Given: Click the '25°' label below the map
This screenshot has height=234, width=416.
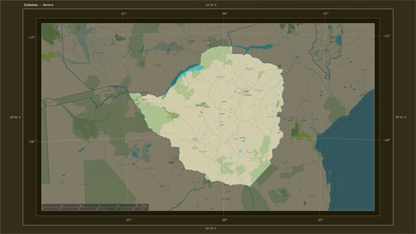Looking at the screenshot, I should [x=129, y=220].
